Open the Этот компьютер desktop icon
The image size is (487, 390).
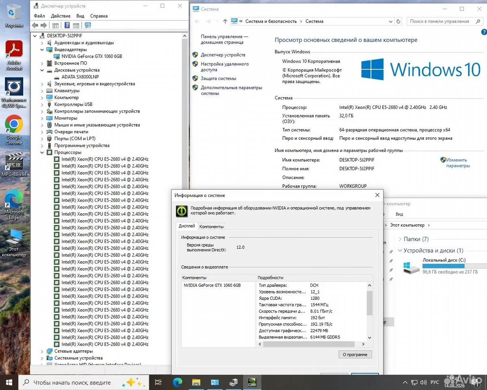point(14,243)
